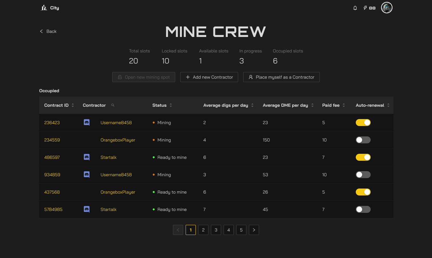
Task: Sort table by Contract ID
Action: coord(73,105)
